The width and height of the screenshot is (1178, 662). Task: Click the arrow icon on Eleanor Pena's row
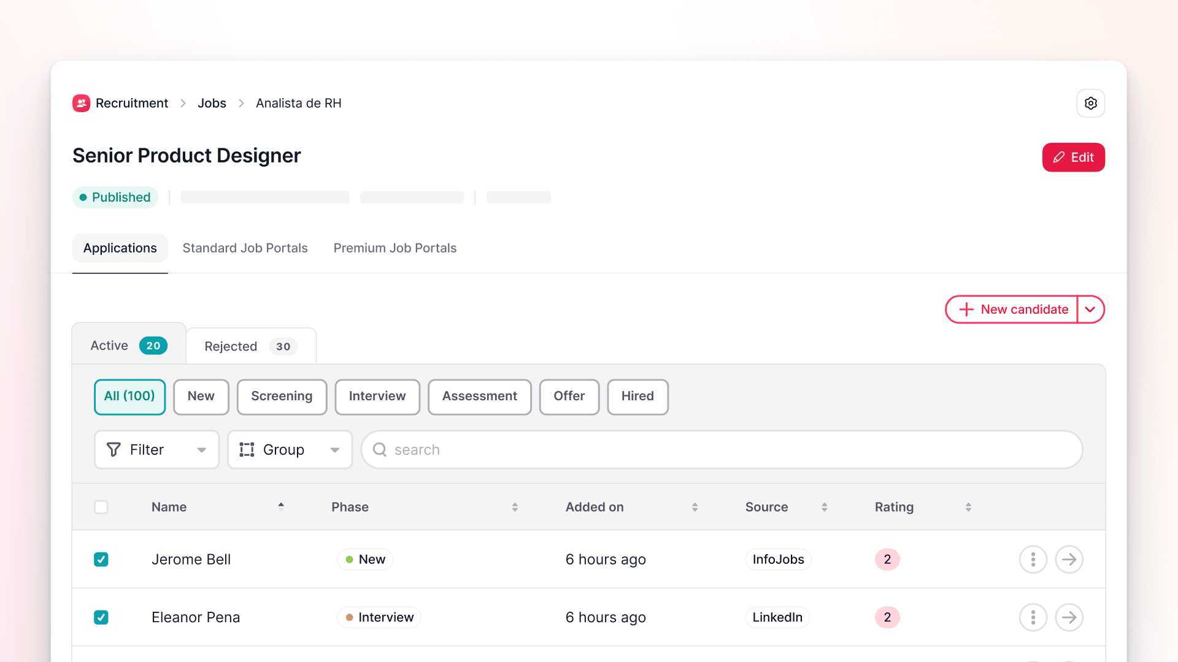click(x=1069, y=617)
